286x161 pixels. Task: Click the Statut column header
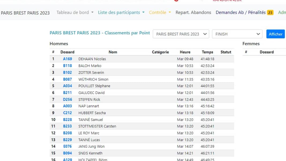[226, 52]
